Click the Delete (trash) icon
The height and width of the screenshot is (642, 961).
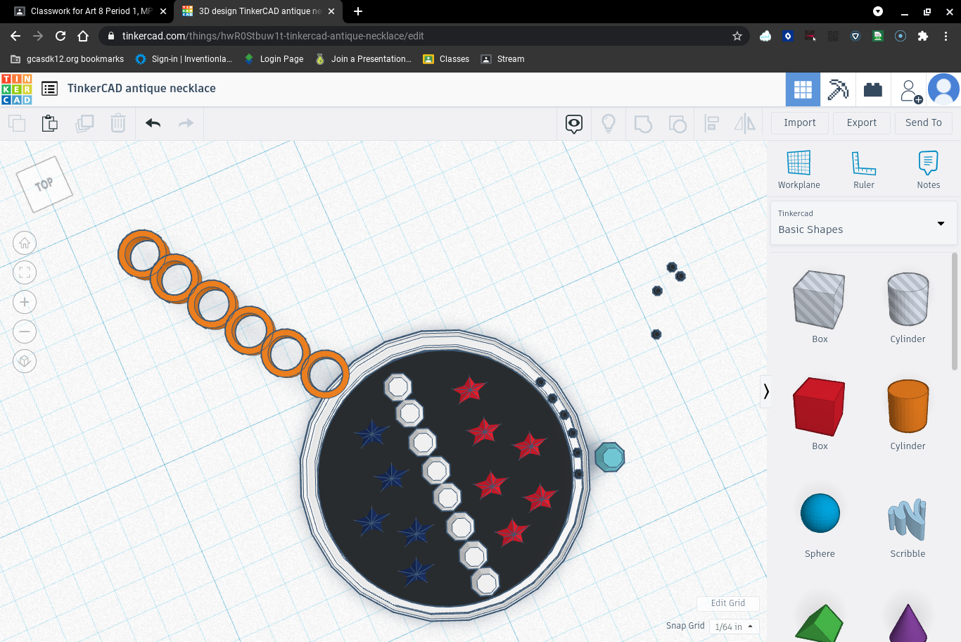pyautogui.click(x=117, y=122)
